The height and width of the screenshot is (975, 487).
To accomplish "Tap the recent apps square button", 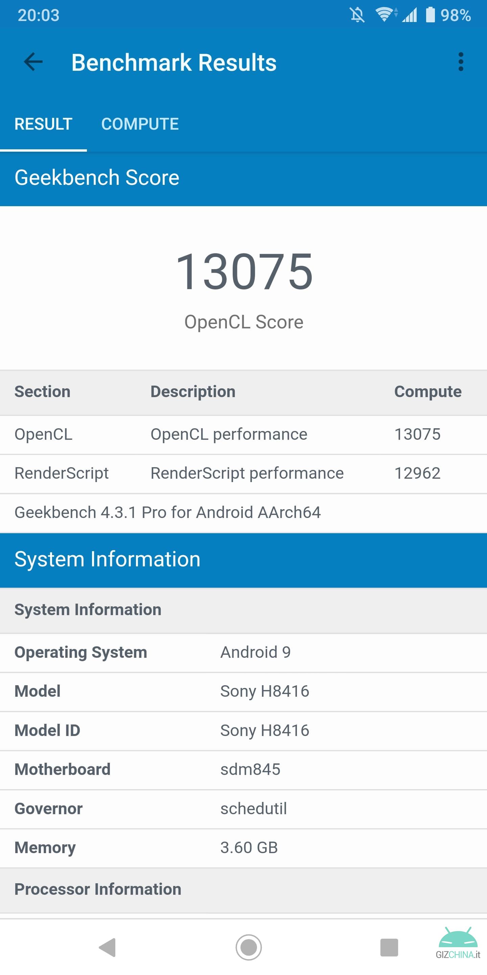I will coord(389,947).
